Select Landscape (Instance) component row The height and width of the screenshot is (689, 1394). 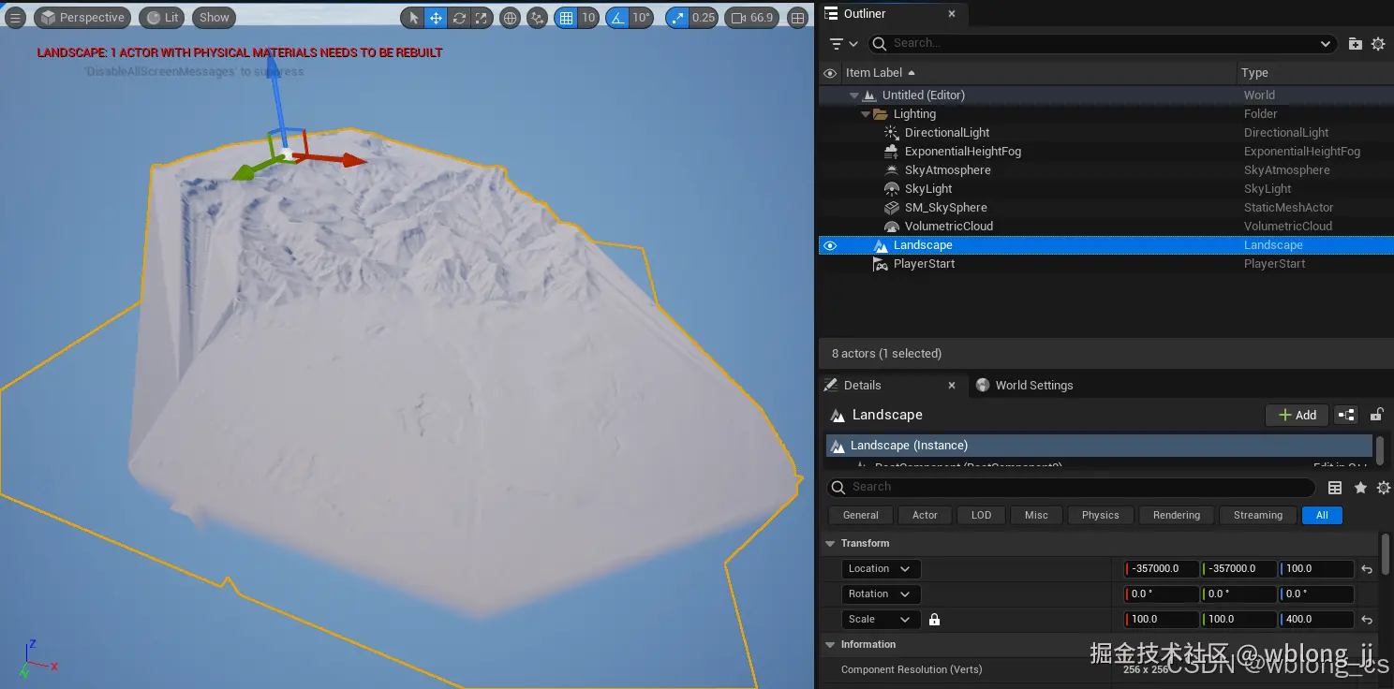tap(1098, 446)
